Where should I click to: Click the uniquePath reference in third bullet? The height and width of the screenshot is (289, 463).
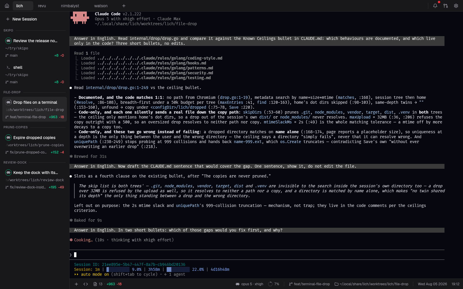click(86, 142)
